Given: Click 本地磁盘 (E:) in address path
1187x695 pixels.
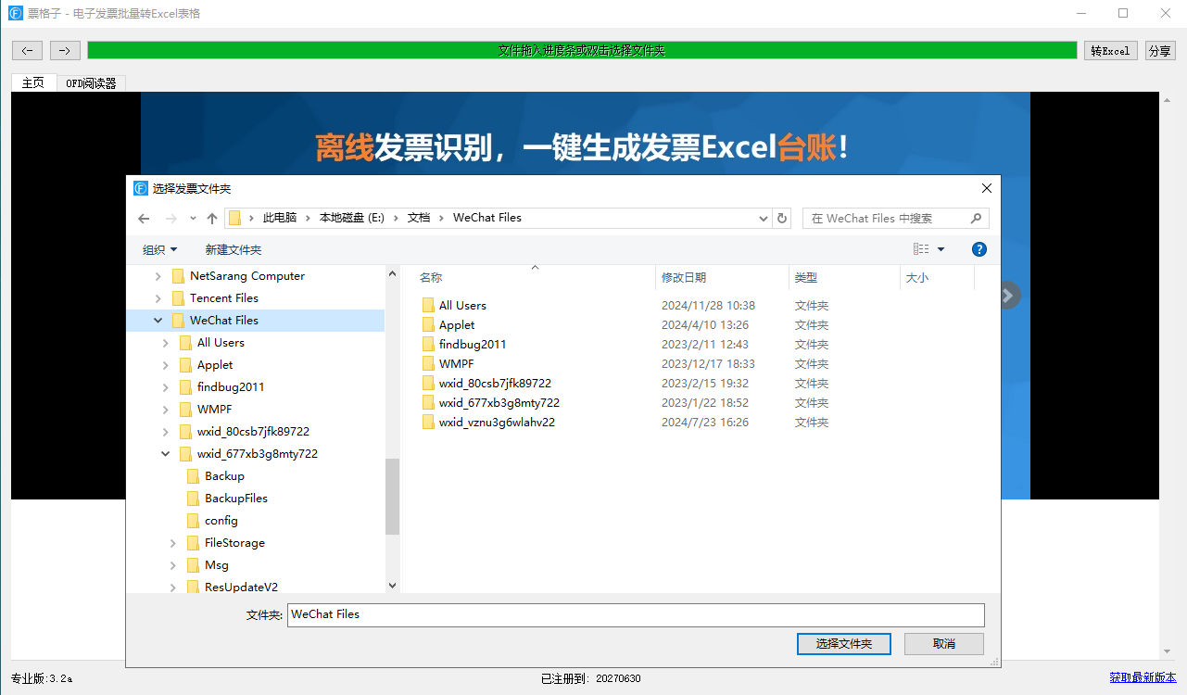Looking at the screenshot, I should pos(351,218).
